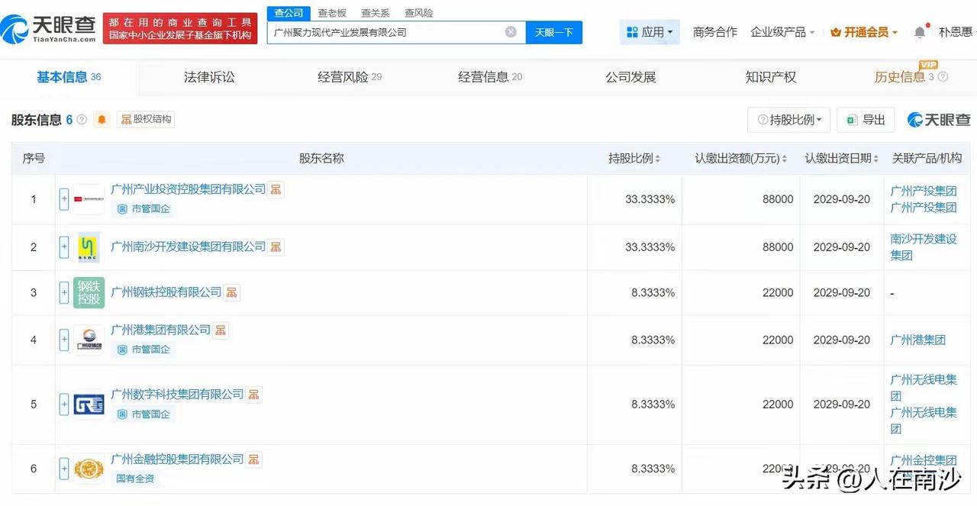Open 广州南沙开发建设集团有限公司 company page
The width and height of the screenshot is (977, 506).
(x=189, y=247)
